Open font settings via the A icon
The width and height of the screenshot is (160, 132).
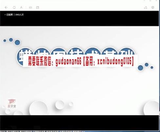[x=21, y=8]
